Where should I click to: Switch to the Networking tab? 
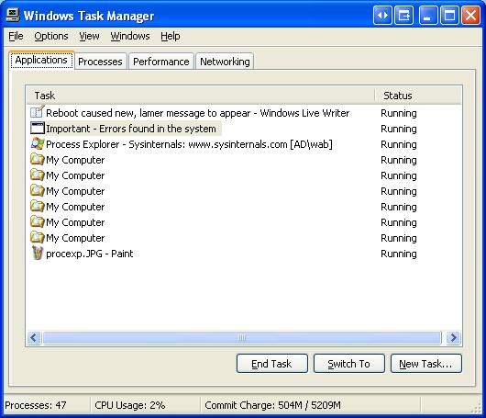click(x=225, y=62)
